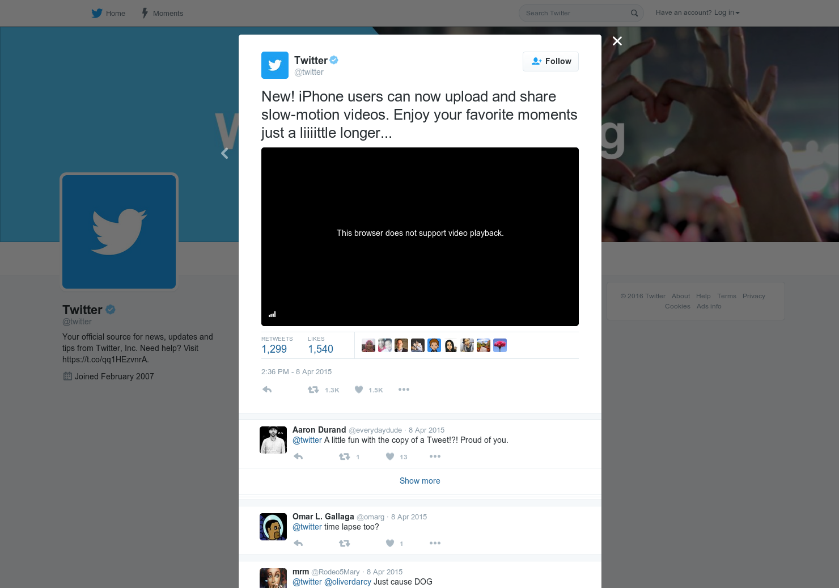Toggle like on Omar L. Gallaga's reply
This screenshot has width=839, height=588.
point(390,543)
